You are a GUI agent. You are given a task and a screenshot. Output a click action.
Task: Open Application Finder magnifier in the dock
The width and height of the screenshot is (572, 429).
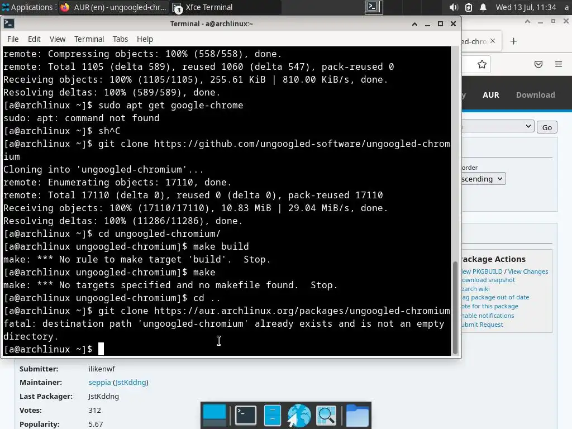click(x=326, y=415)
